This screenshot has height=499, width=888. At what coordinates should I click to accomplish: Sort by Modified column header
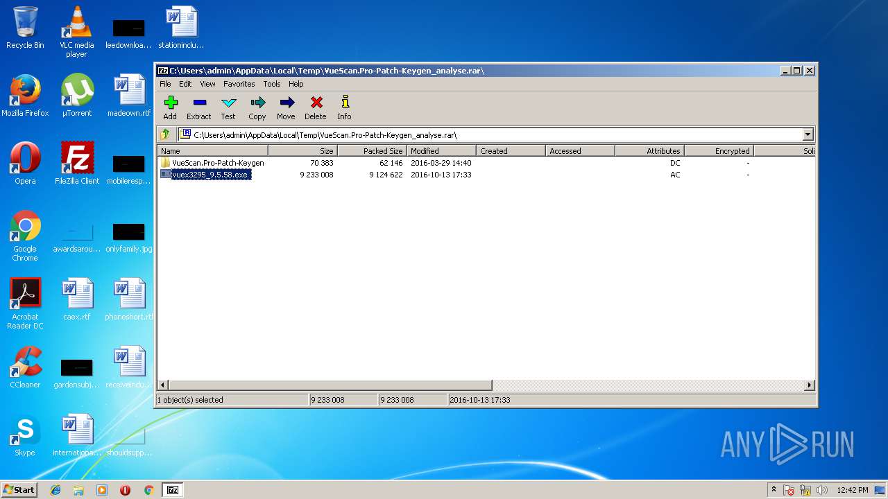pyautogui.click(x=441, y=150)
